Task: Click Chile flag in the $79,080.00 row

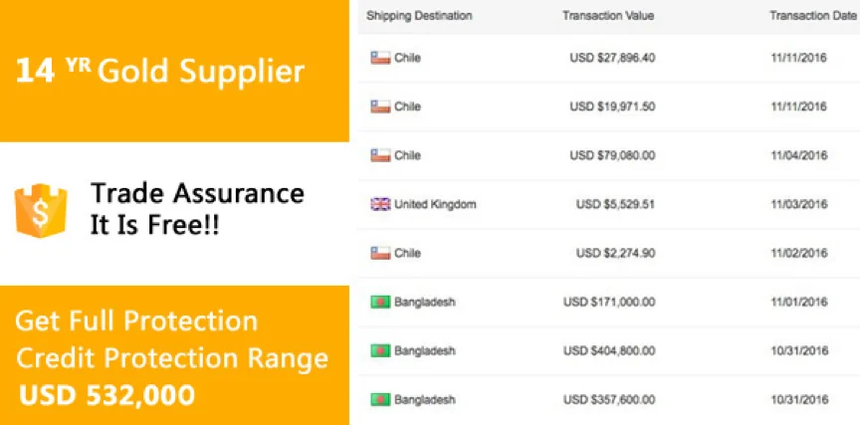Action: (x=380, y=155)
